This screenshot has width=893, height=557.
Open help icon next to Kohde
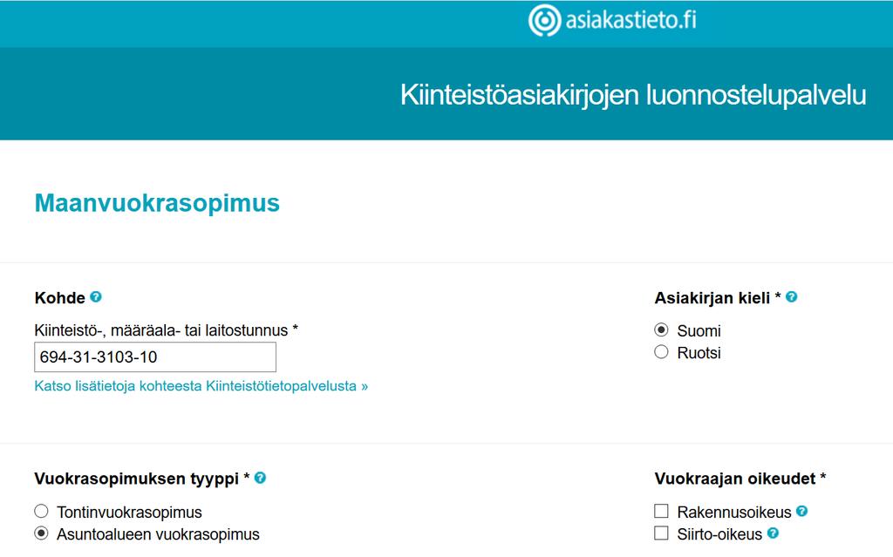click(x=96, y=296)
